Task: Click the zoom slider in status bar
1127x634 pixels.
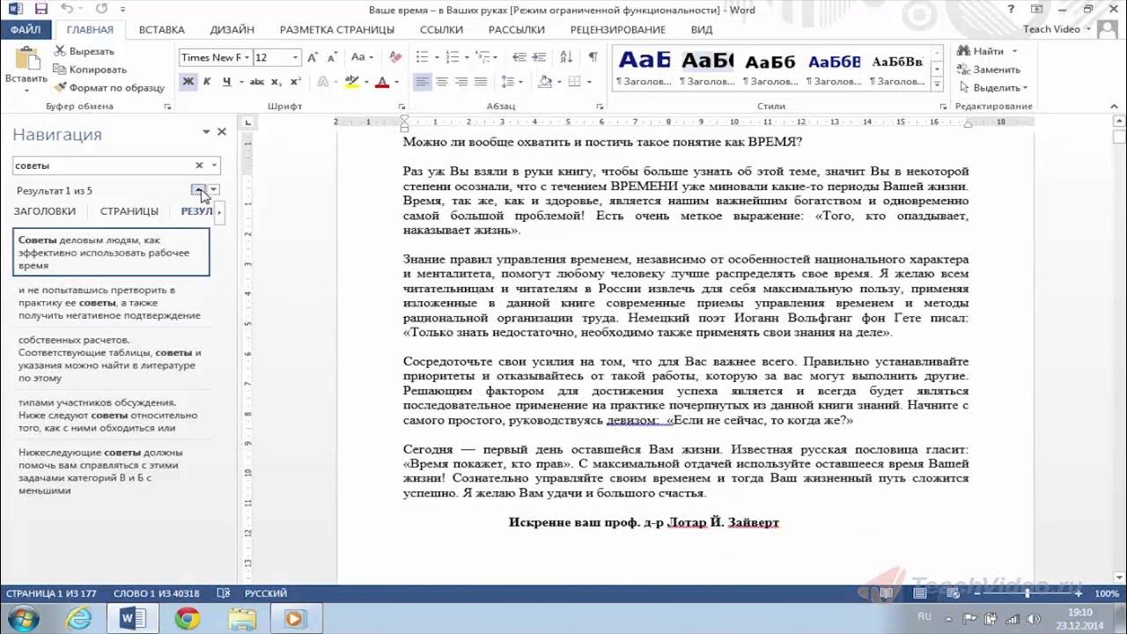Action: pos(1026,593)
